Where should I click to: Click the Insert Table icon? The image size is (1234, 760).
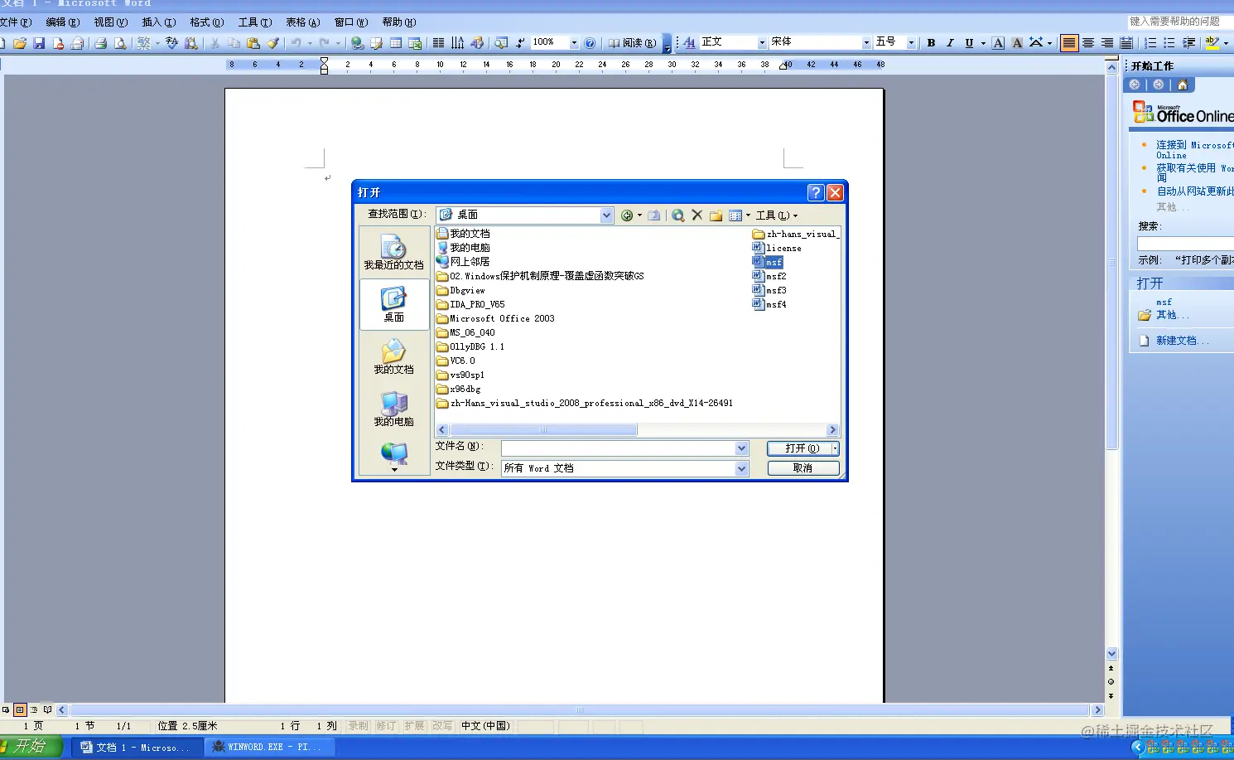396,43
